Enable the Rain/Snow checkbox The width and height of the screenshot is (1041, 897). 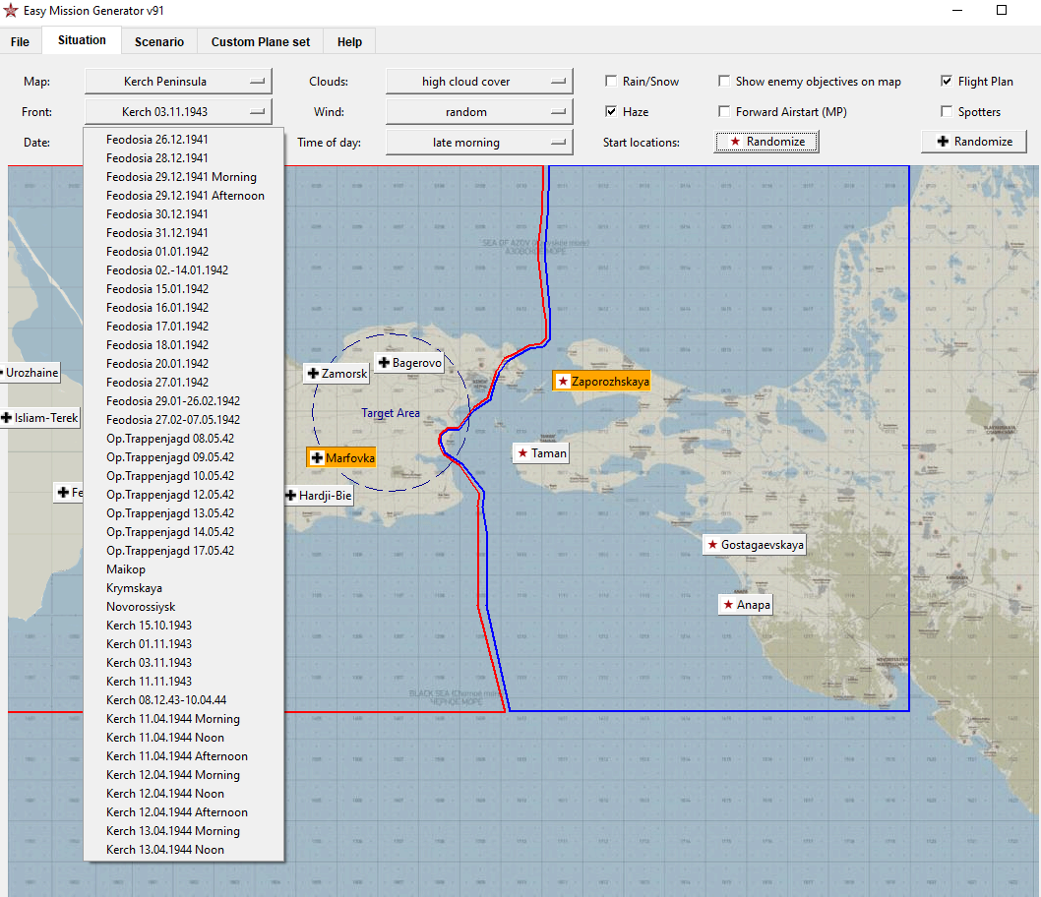tap(611, 81)
